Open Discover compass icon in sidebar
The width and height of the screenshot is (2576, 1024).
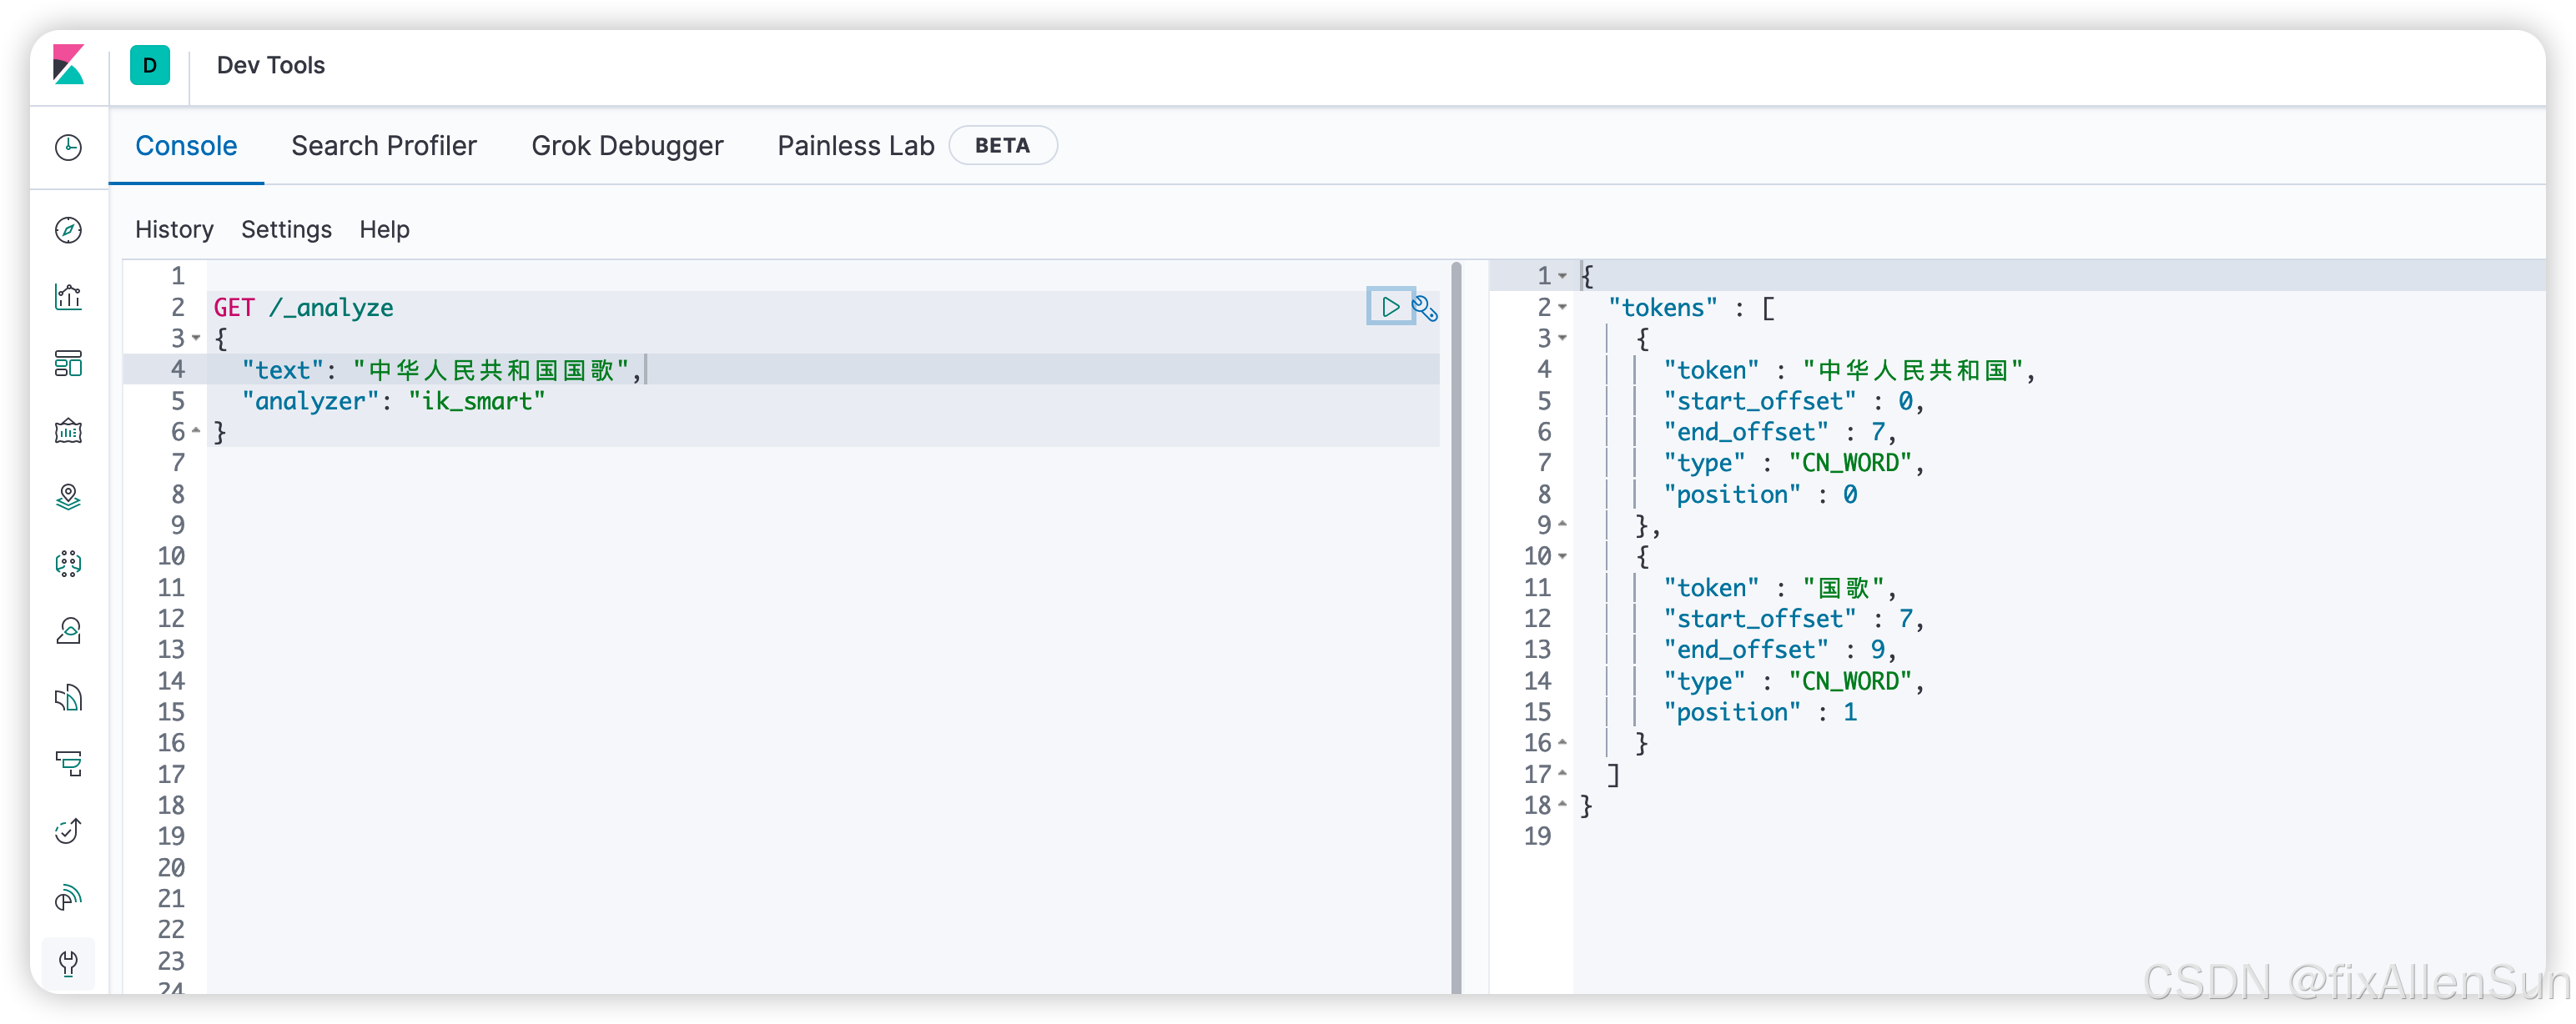[x=68, y=230]
